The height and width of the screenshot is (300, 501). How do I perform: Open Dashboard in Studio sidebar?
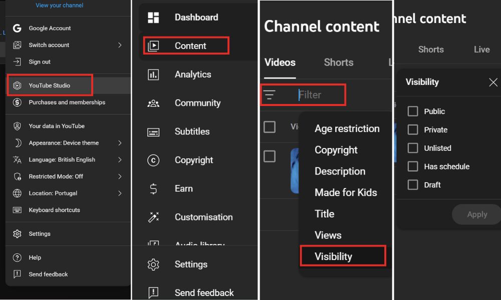(x=196, y=17)
